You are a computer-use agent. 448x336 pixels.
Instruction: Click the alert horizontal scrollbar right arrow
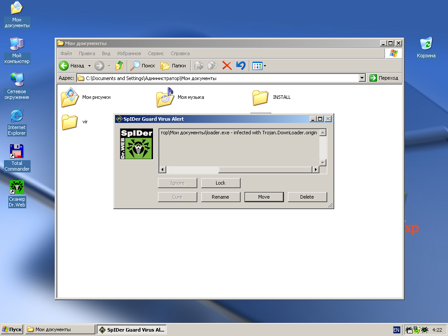click(x=315, y=169)
